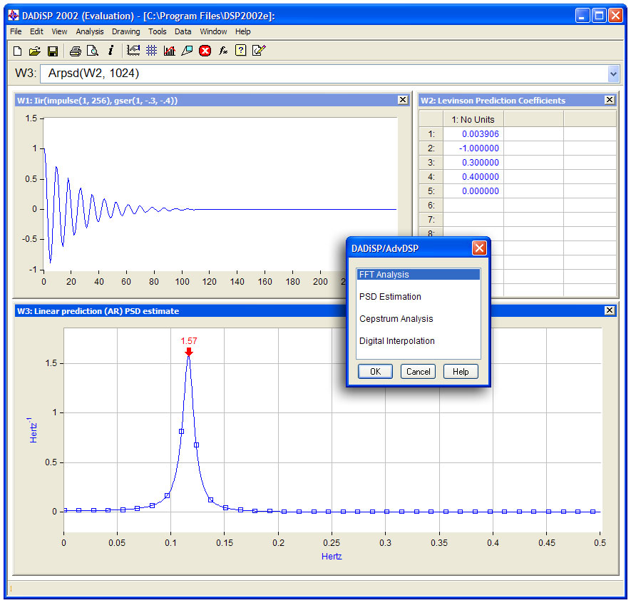Click row header 6 in the W2 table
The image size is (631, 603).
point(431,206)
